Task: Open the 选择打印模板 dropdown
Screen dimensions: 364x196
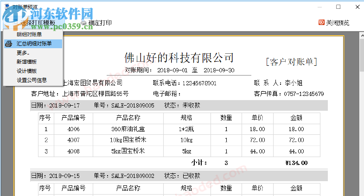Action: (x=35, y=23)
